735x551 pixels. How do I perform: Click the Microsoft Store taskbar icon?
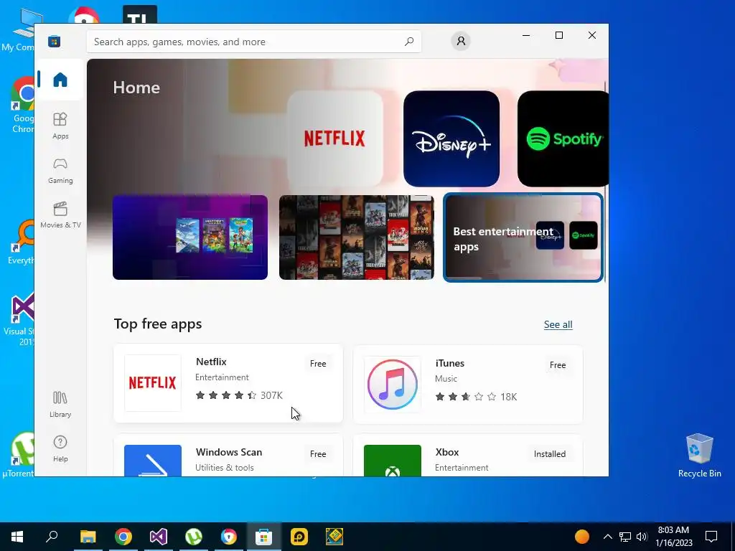pyautogui.click(x=264, y=537)
